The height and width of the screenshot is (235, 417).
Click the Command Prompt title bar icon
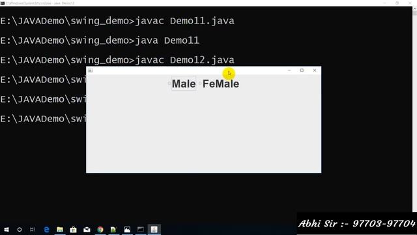(x=3, y=3)
